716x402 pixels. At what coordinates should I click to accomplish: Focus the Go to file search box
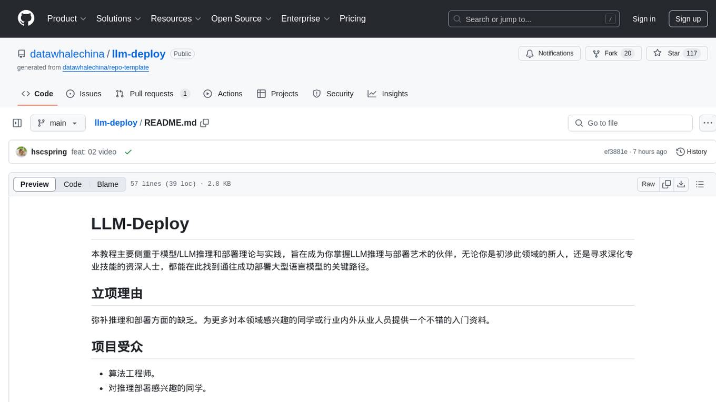pos(630,123)
